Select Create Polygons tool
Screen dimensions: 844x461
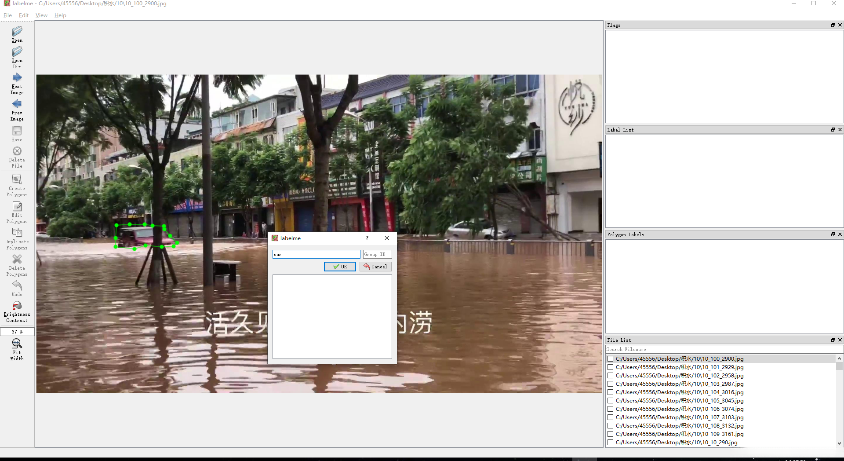pos(17,186)
